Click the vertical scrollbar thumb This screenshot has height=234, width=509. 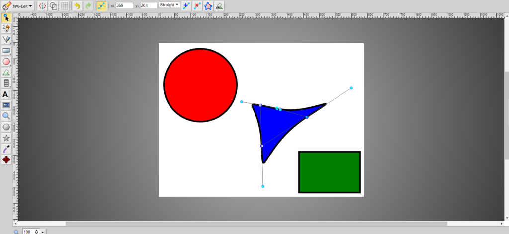pyautogui.click(x=507, y=115)
